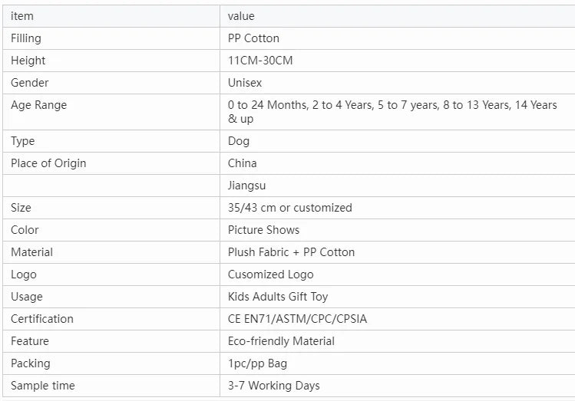575x401 pixels.
Task: Click the "value" column header cell
Action: (x=241, y=16)
